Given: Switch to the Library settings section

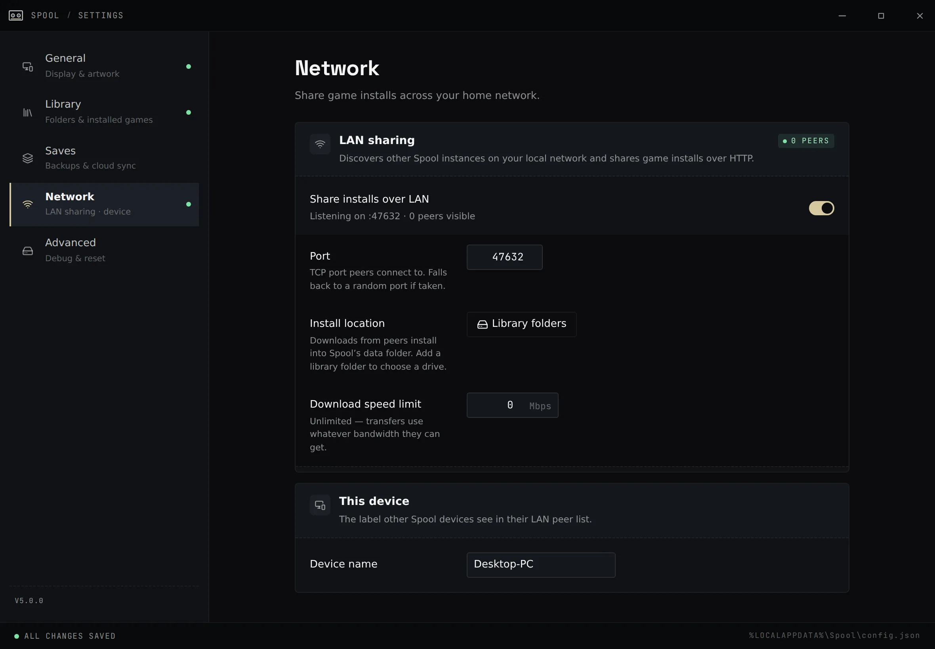Looking at the screenshot, I should pos(104,112).
